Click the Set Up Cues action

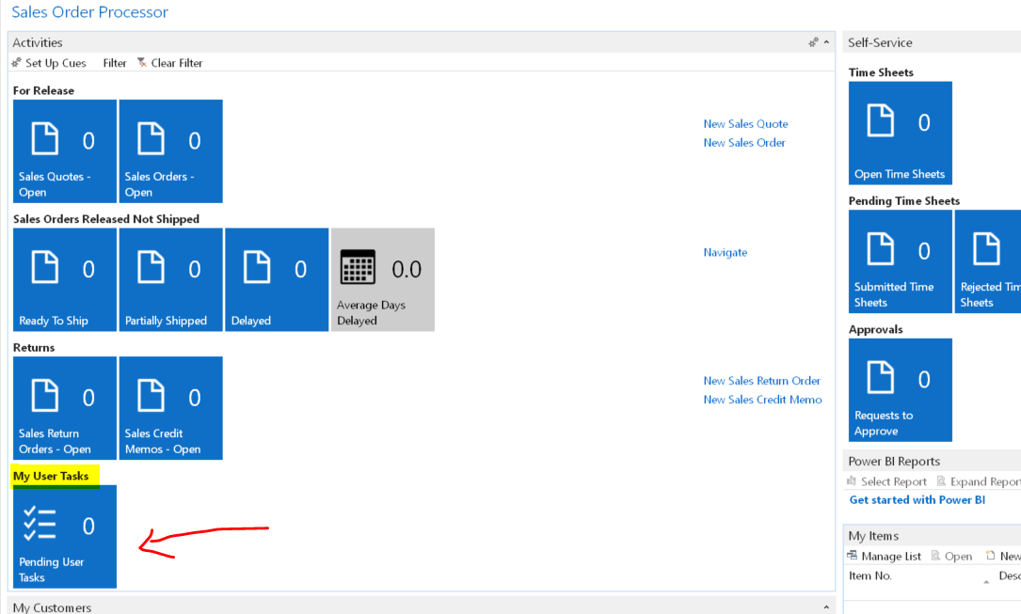(x=49, y=63)
